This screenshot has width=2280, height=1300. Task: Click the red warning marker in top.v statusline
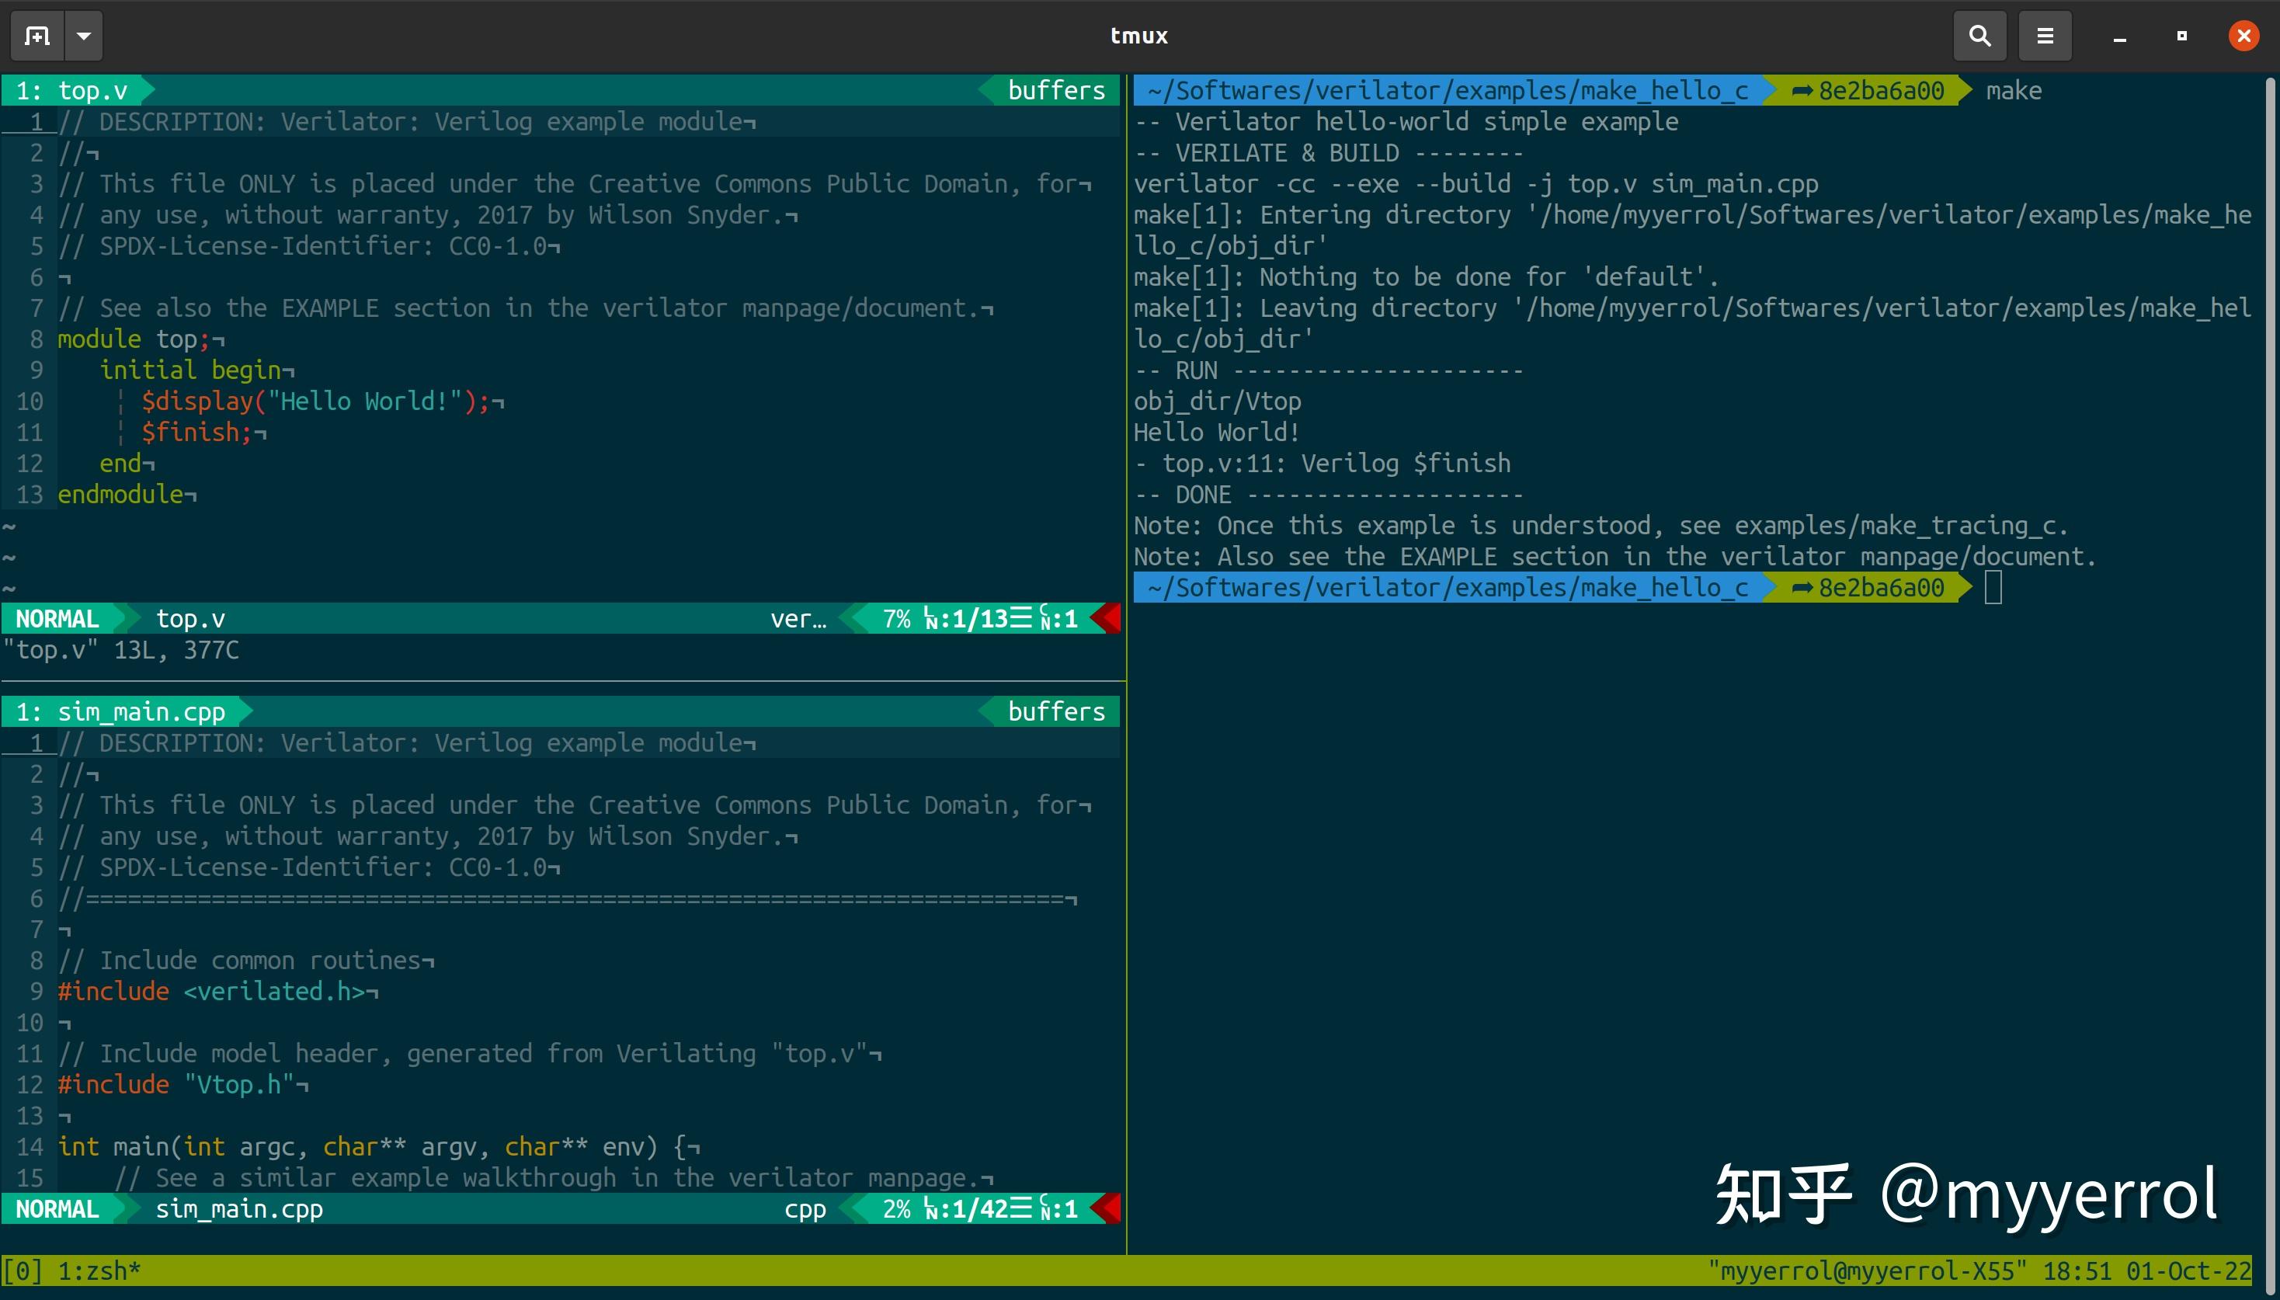1108,619
